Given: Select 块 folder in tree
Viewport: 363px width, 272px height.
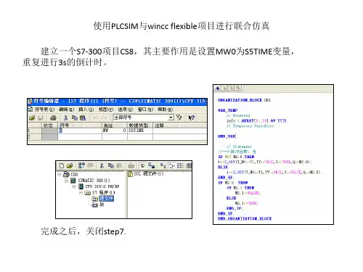Looking at the screenshot, I should click(98, 205).
